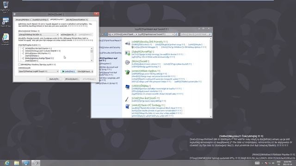Open Action Center flag in system tray
This screenshot has width=296, height=166.
266,163
